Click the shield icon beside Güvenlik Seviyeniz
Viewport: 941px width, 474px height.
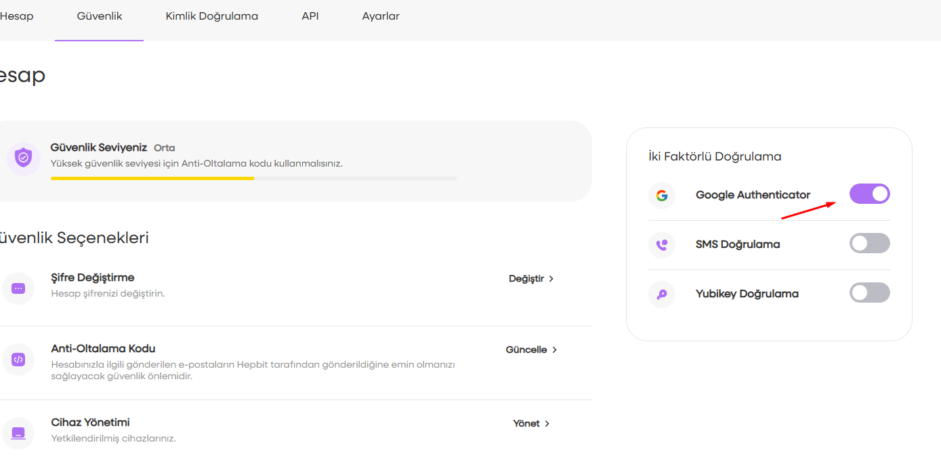coord(24,158)
